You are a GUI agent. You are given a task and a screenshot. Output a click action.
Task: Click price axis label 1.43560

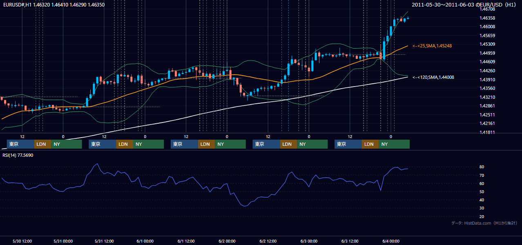click(x=487, y=88)
